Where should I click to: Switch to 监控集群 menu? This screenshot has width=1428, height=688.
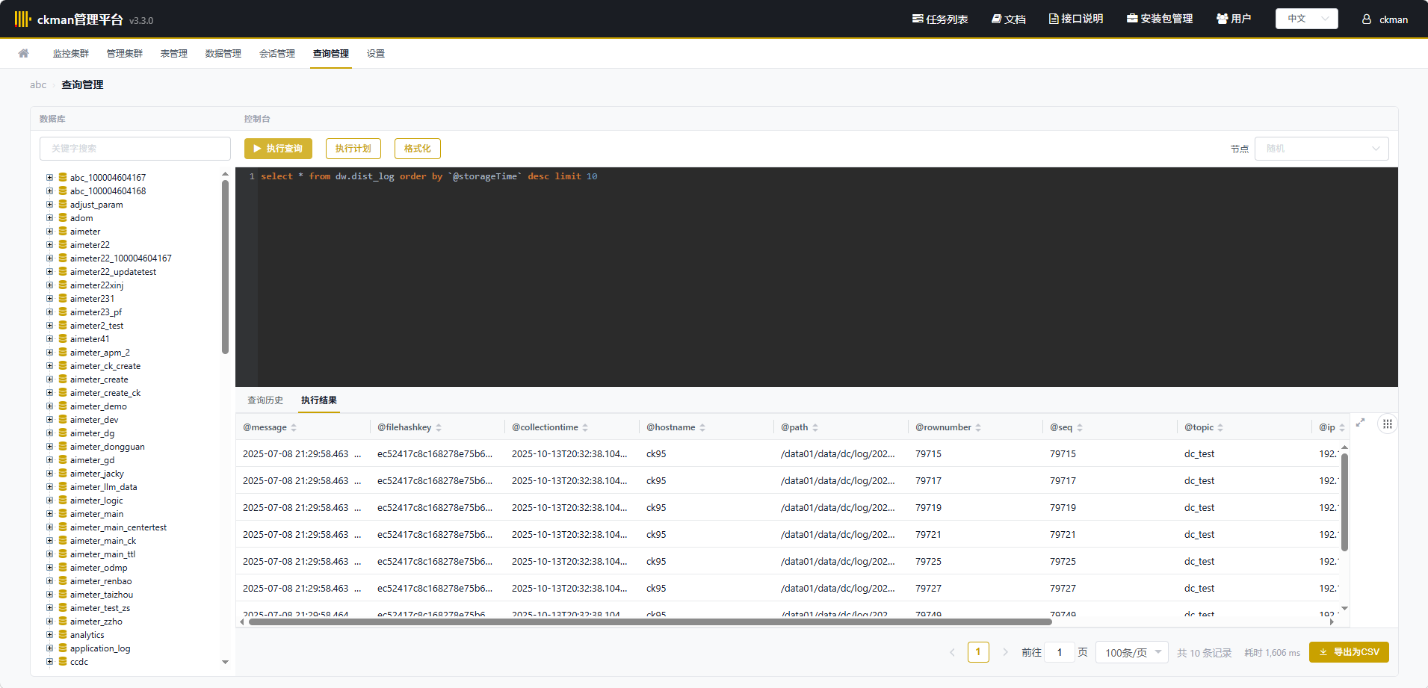point(71,54)
